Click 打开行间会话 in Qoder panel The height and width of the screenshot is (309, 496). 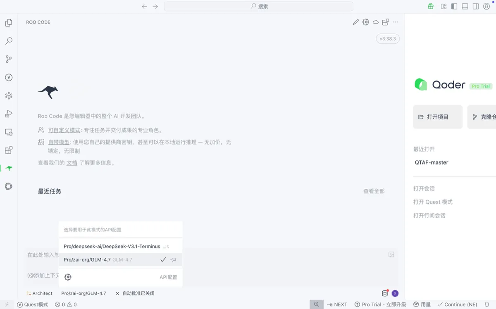point(429,215)
